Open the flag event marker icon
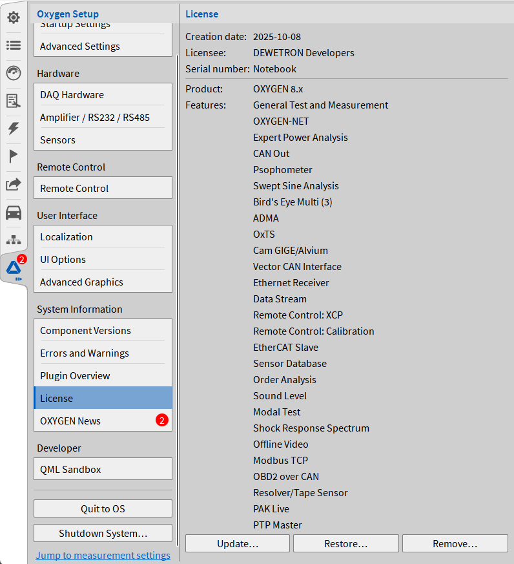 click(14, 156)
